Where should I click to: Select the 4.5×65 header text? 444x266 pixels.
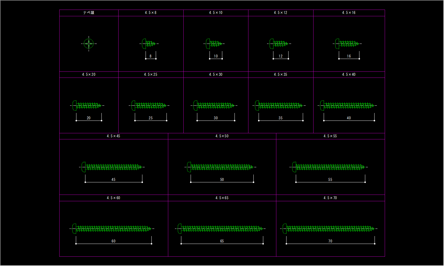pyautogui.click(x=222, y=198)
